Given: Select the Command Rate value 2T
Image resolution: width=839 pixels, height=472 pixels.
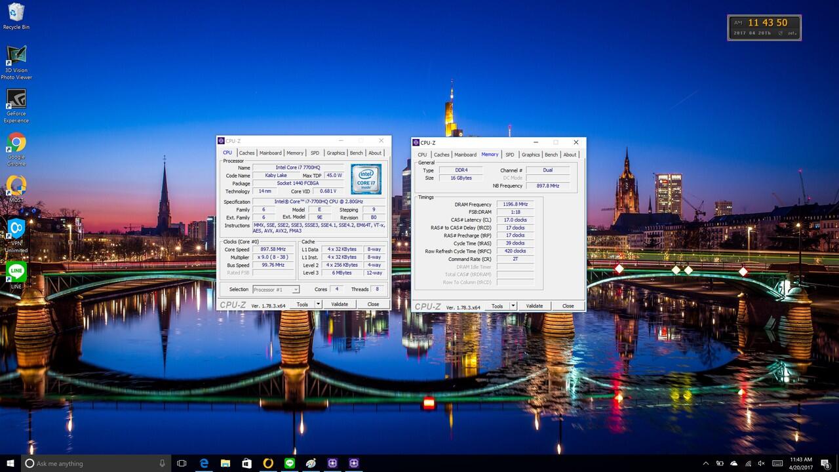Looking at the screenshot, I should (515, 259).
